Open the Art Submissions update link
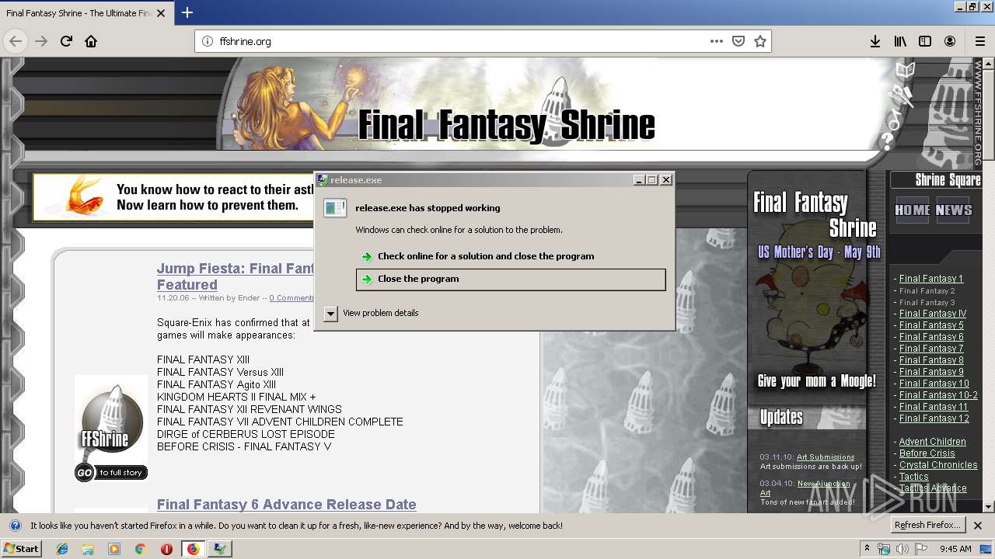This screenshot has width=995, height=559. tap(826, 457)
